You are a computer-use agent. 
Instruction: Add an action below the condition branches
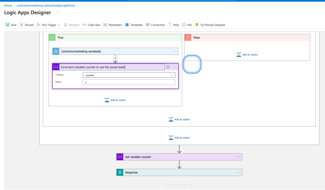tap(179, 120)
